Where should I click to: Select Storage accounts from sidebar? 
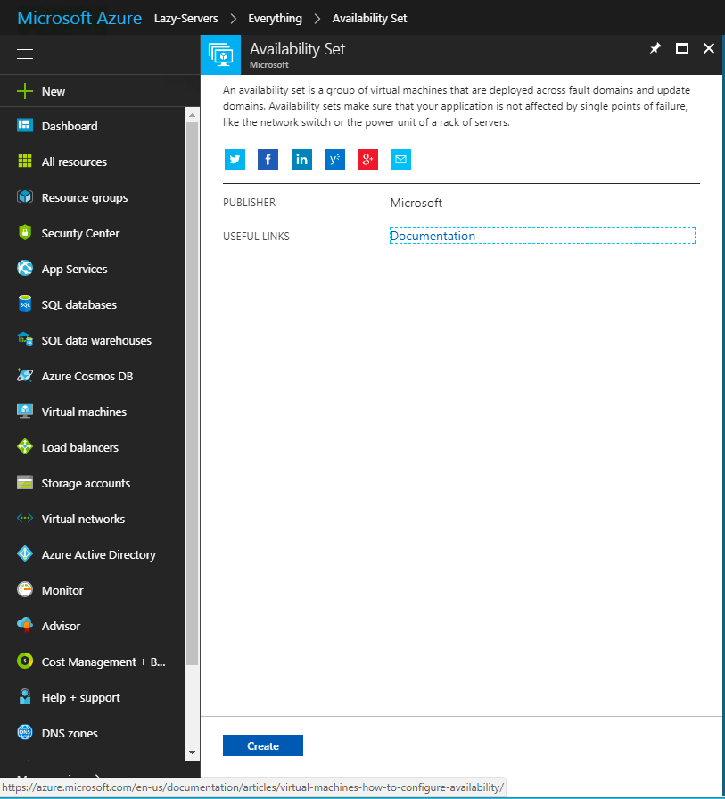tap(86, 483)
